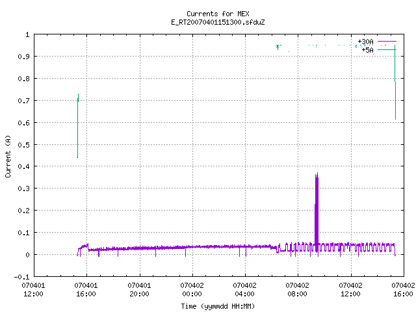Viewport: 416px width, 312px height.
Task: Click the y-axis tick value -0.1
Action: tap(21, 277)
